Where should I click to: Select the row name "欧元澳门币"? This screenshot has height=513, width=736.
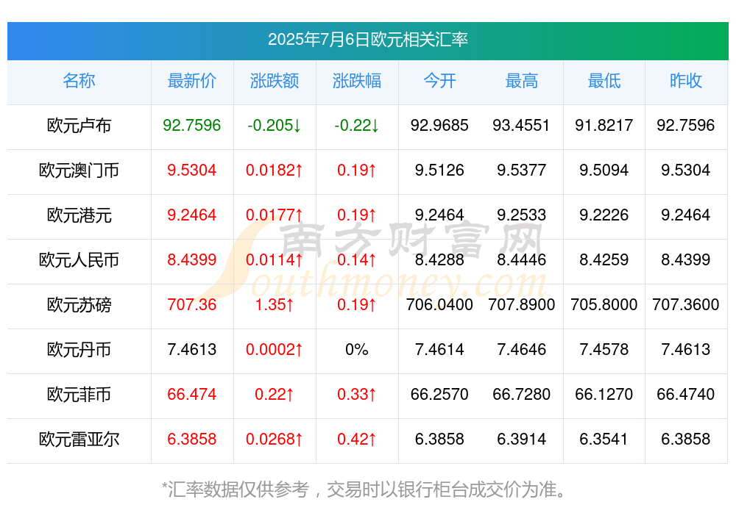click(79, 171)
